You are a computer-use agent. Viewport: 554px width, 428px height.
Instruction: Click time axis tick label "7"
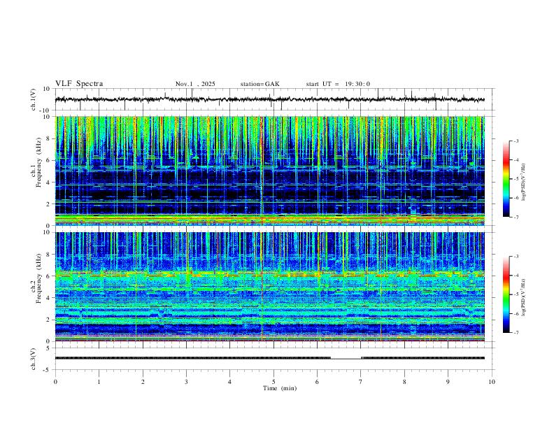[x=361, y=382]
